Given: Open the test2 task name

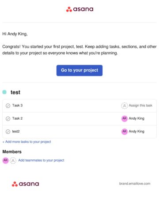Looking at the screenshot, I should click(16, 131).
